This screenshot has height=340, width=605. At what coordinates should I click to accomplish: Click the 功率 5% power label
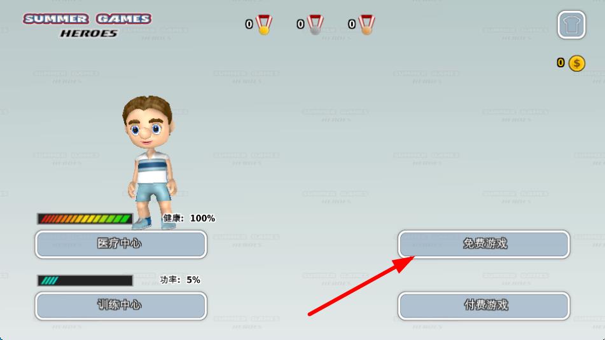180,280
